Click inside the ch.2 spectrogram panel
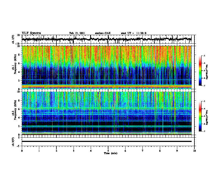 [x=107, y=113]
